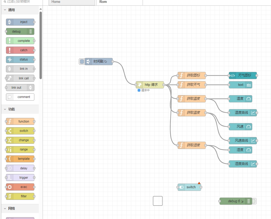
Task: Click the 风速 gauge node icon
Action: pyautogui.click(x=249, y=127)
